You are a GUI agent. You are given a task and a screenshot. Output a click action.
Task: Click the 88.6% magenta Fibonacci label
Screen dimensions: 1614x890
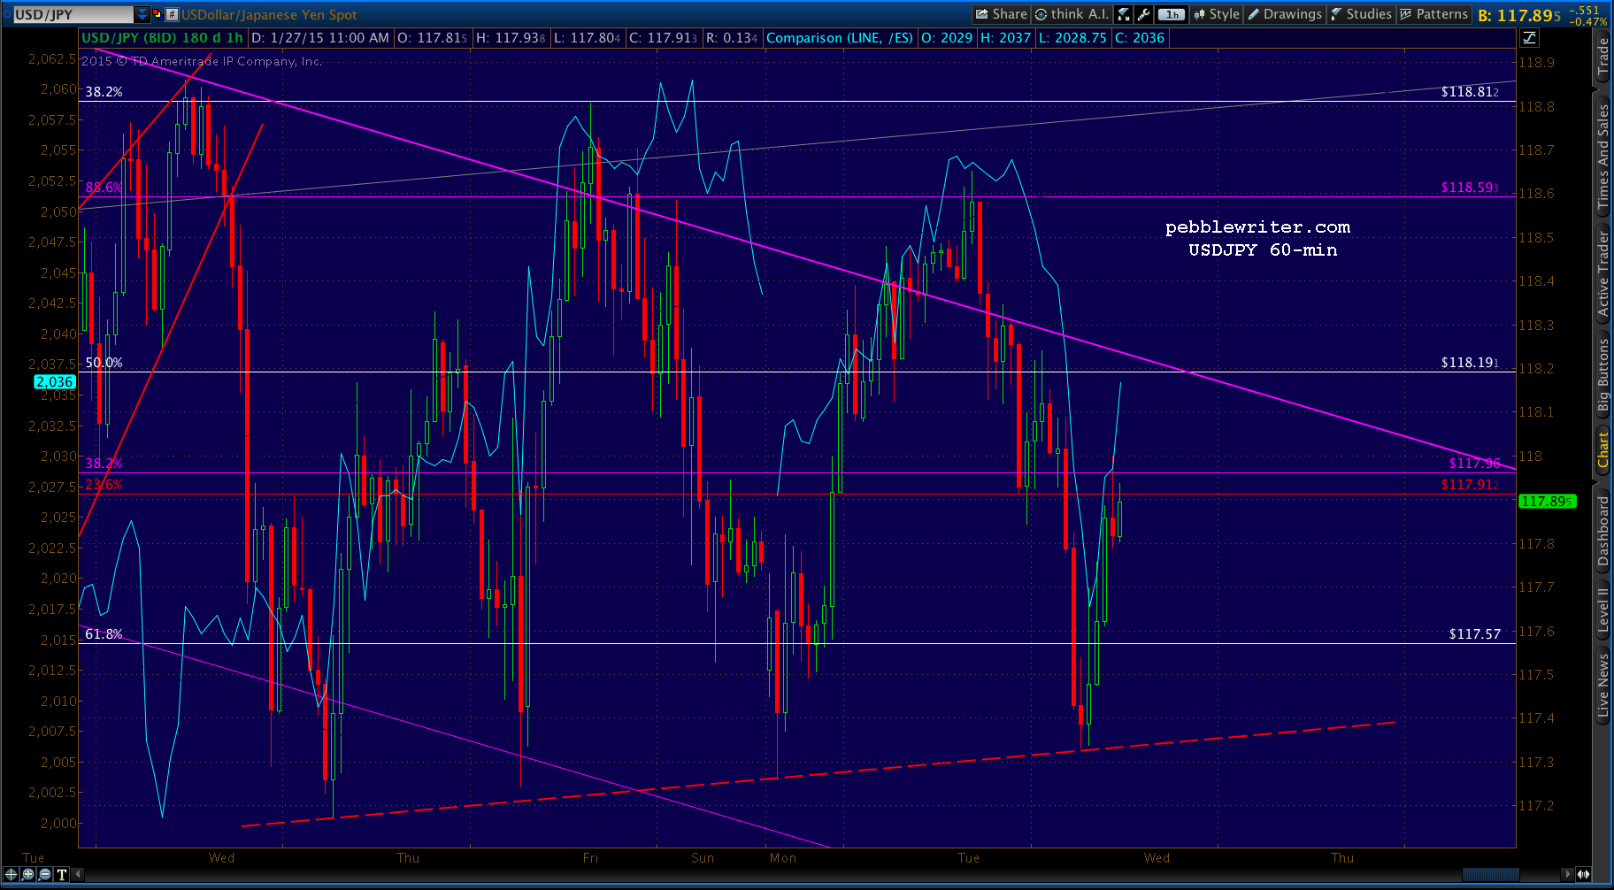104,188
